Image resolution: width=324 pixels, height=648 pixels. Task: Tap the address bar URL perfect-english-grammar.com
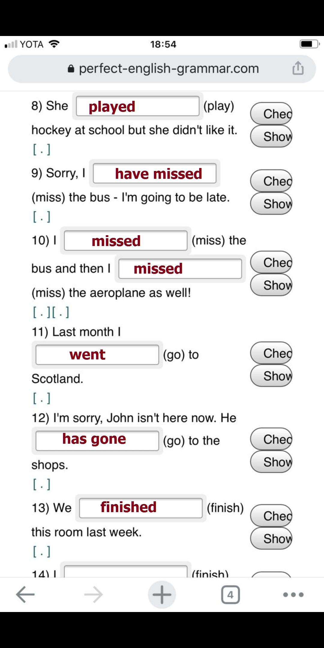(x=169, y=69)
